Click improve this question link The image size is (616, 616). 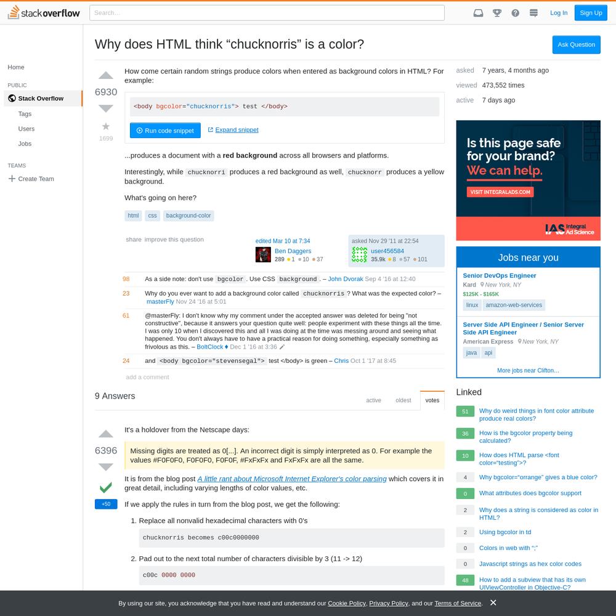tap(174, 240)
